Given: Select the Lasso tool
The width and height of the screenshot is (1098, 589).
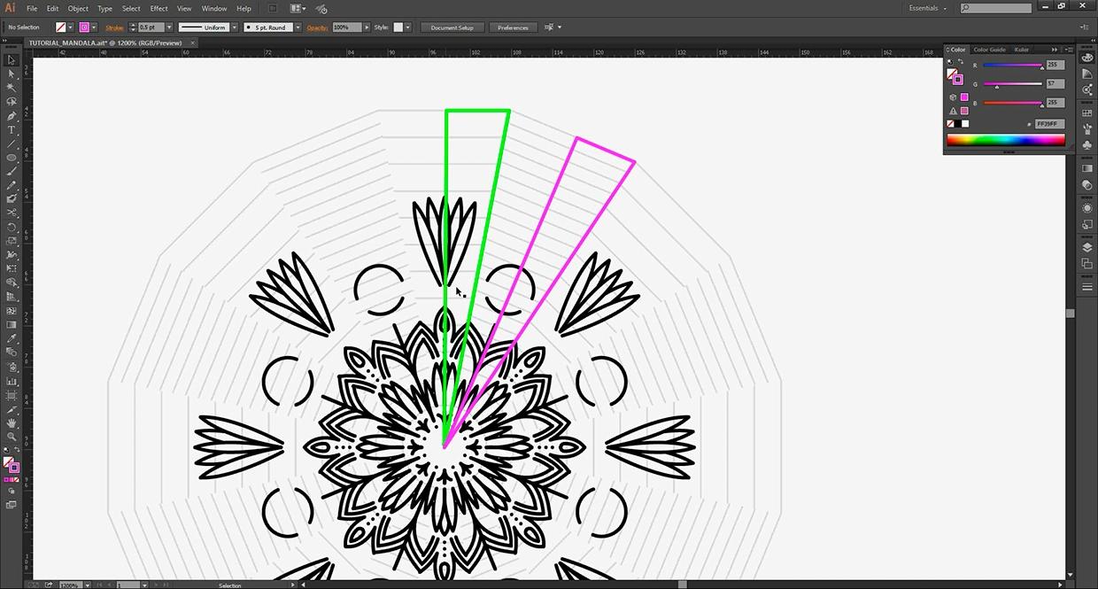Looking at the screenshot, I should pos(12,102).
